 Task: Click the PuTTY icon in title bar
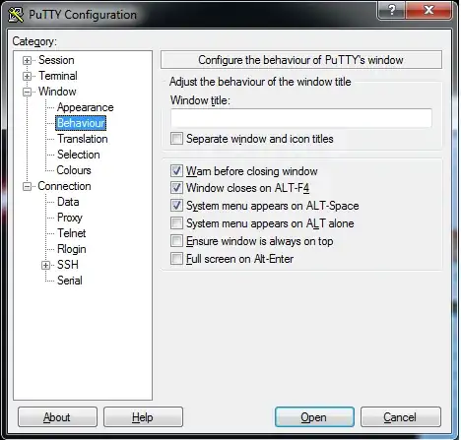click(x=16, y=15)
